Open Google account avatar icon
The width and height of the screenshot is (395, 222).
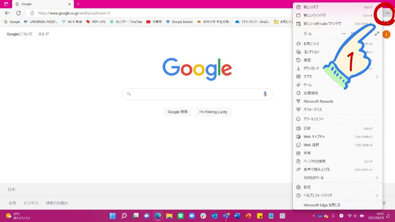(386, 34)
